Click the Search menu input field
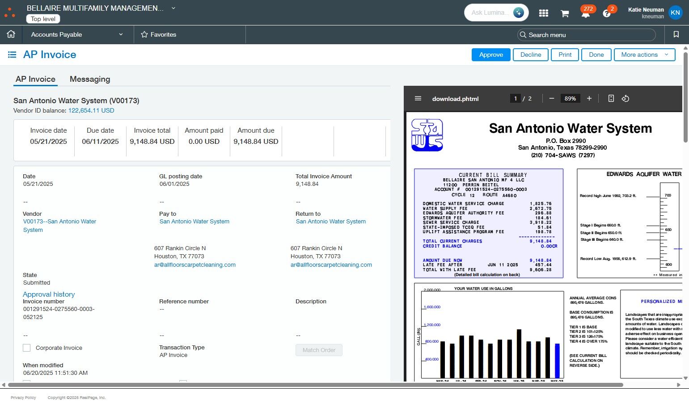Screen dimensions: 689x407 586,35
